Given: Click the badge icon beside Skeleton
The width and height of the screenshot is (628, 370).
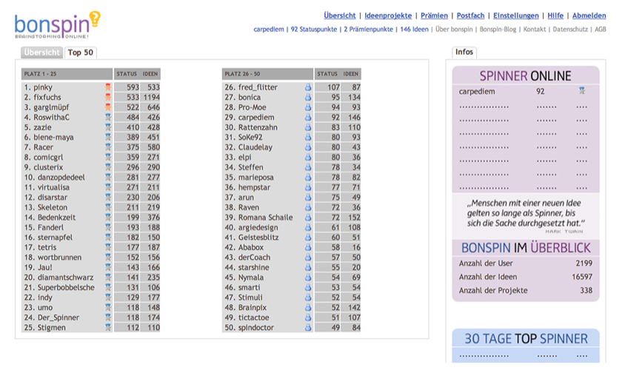Looking at the screenshot, I should 108,207.
